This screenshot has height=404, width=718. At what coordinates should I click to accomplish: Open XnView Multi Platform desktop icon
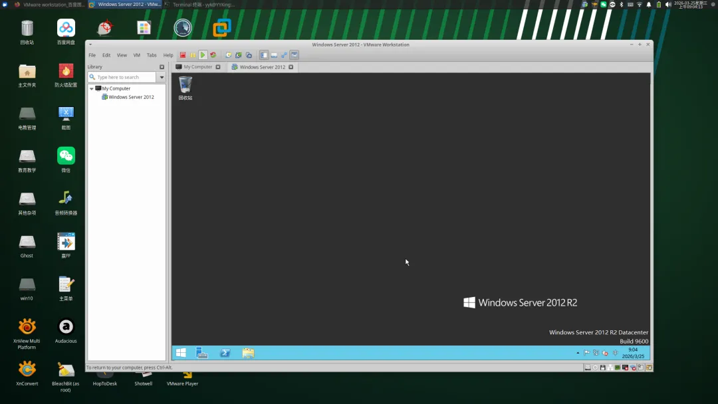pyautogui.click(x=27, y=334)
